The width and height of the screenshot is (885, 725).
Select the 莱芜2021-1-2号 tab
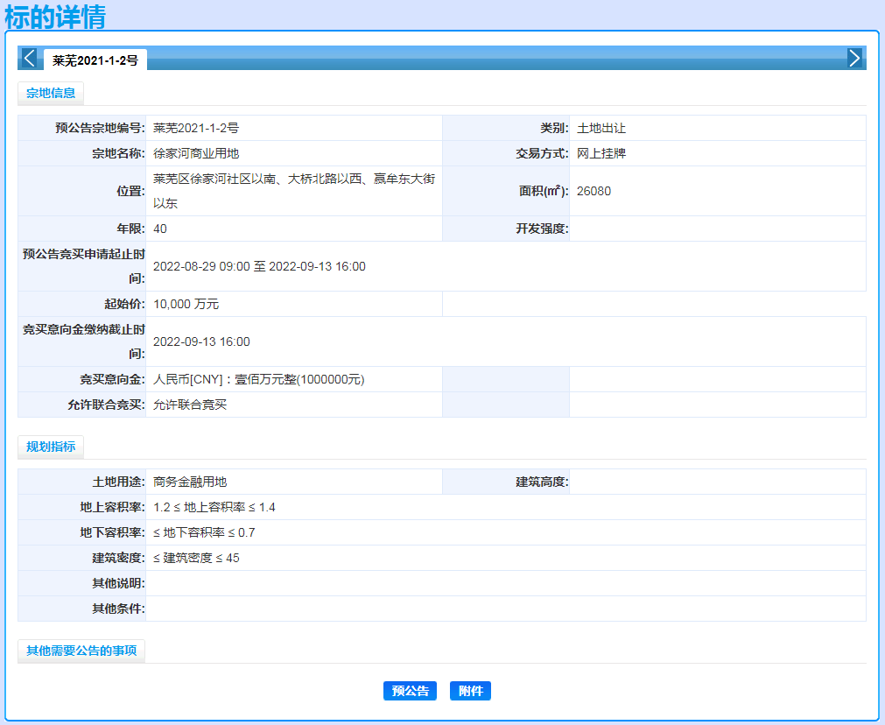pos(95,60)
